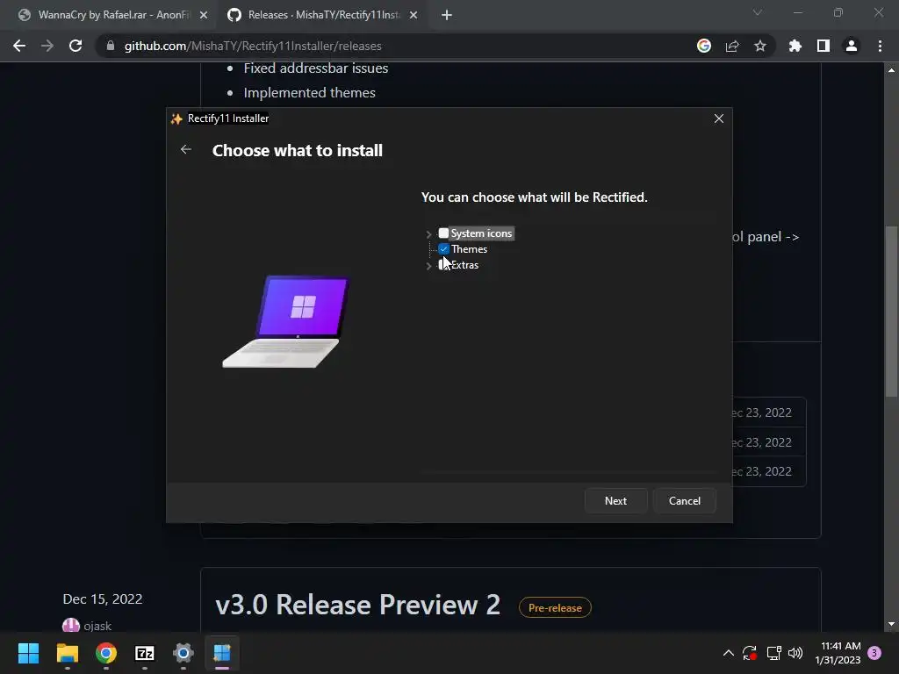
Task: Open File Explorer from taskbar
Action: point(67,653)
